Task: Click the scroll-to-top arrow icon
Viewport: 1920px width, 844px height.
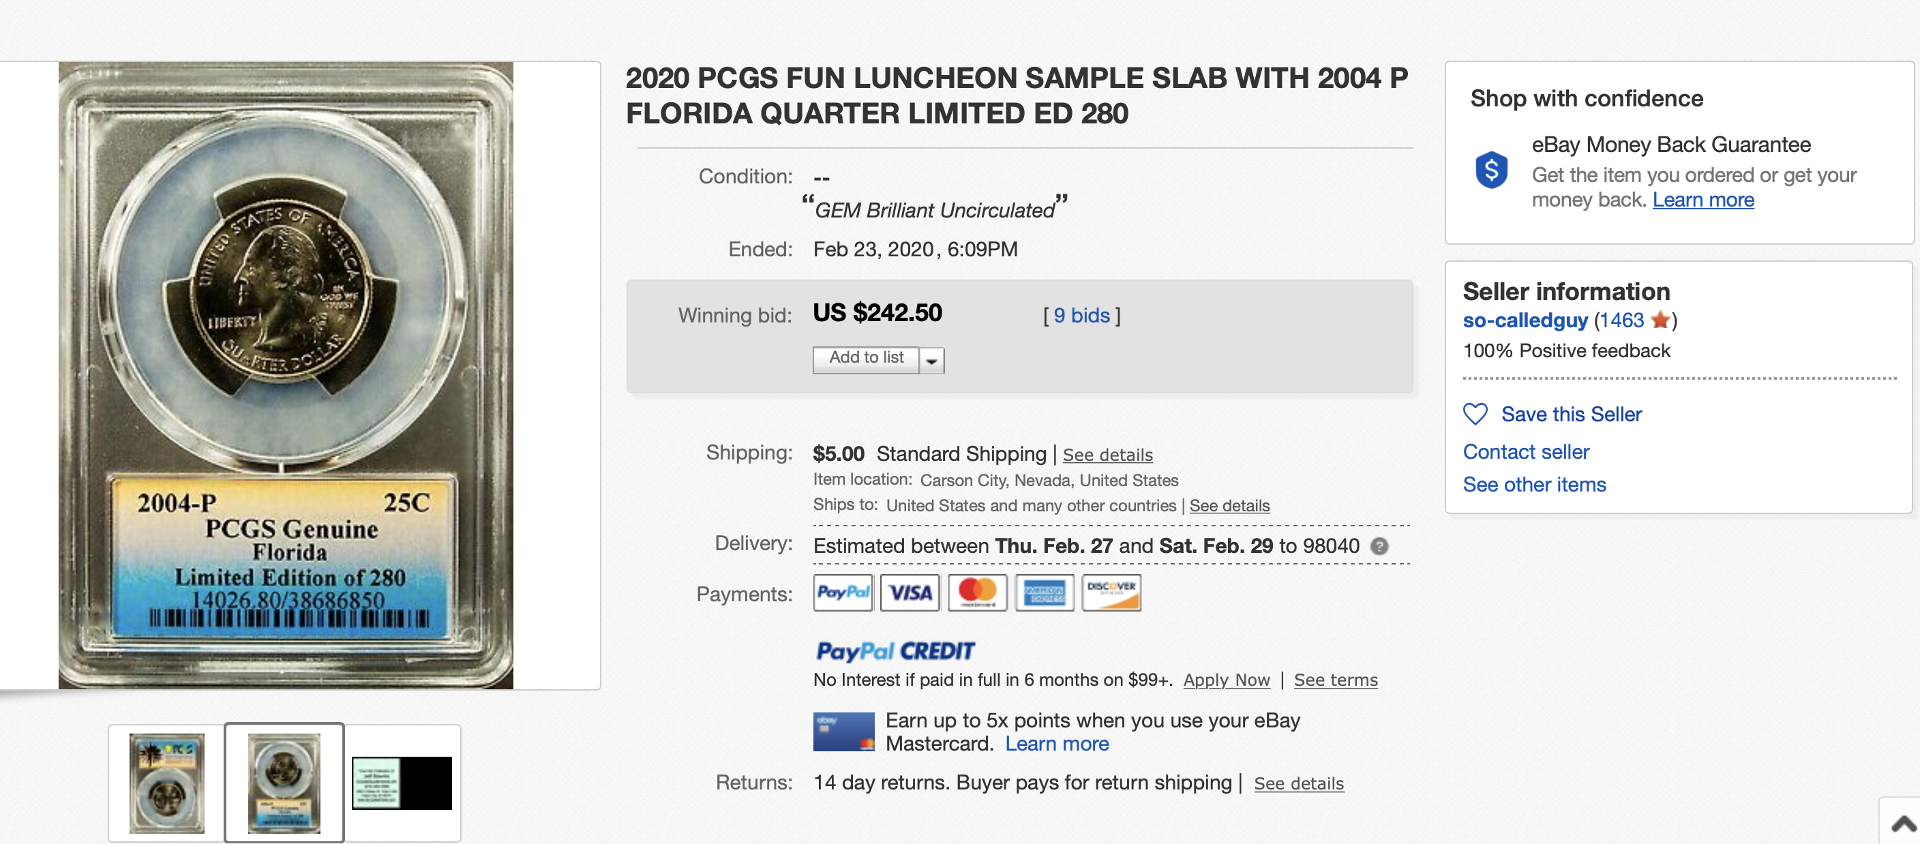Action: coord(1904,824)
